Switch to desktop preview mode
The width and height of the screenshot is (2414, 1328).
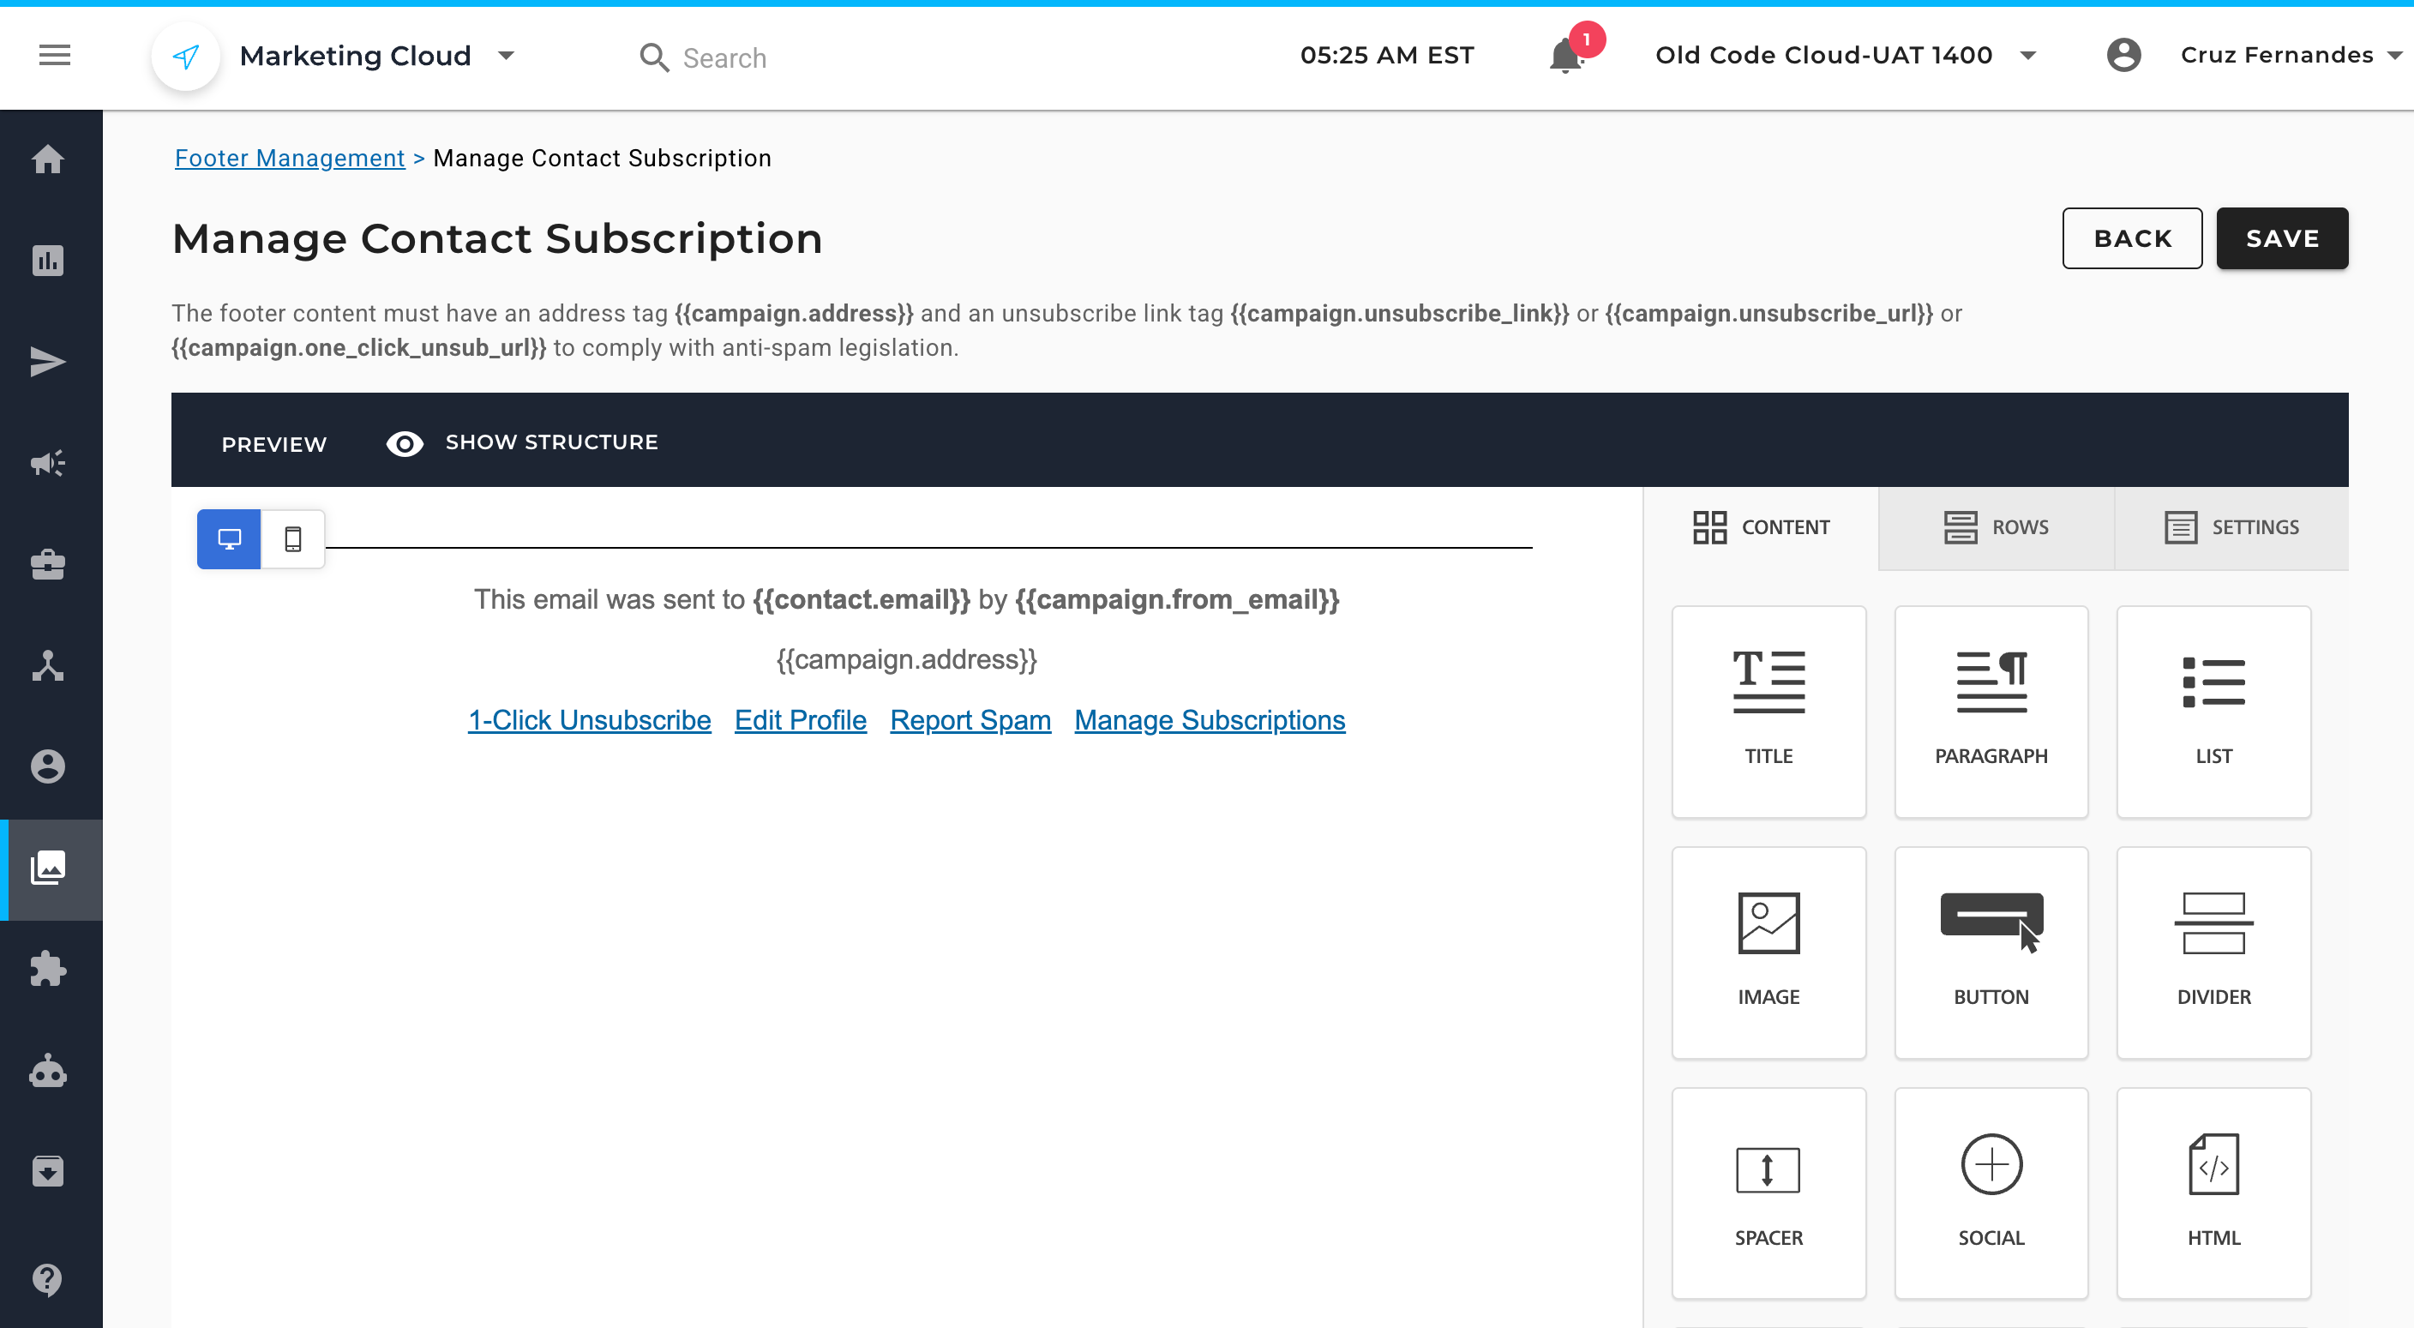click(230, 539)
